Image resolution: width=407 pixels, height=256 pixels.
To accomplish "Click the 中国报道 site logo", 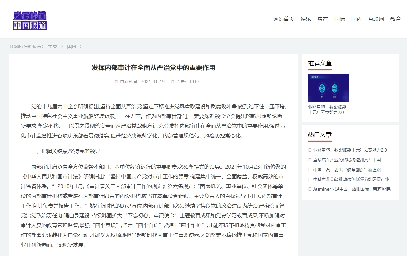I will 30,20.
